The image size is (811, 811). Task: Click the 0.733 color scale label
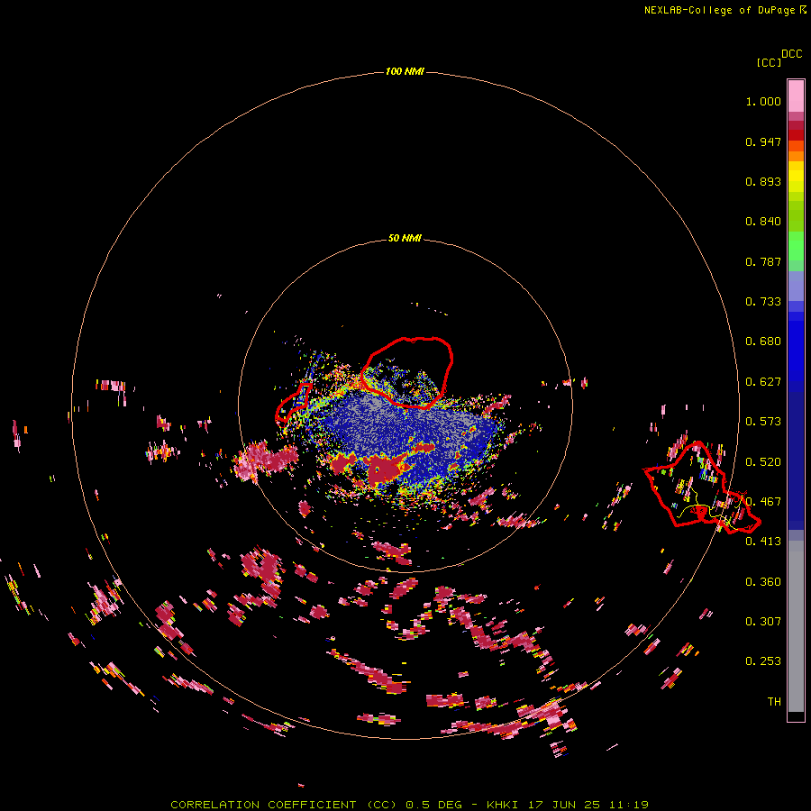(x=763, y=302)
